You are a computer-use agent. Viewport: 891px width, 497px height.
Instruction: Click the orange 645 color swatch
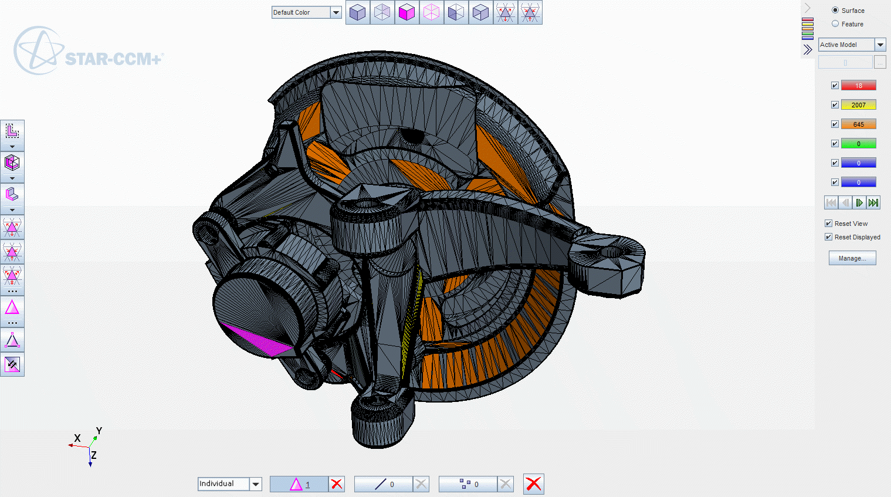(858, 124)
